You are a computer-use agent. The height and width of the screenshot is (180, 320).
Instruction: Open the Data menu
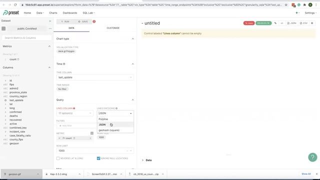coord(40,13)
